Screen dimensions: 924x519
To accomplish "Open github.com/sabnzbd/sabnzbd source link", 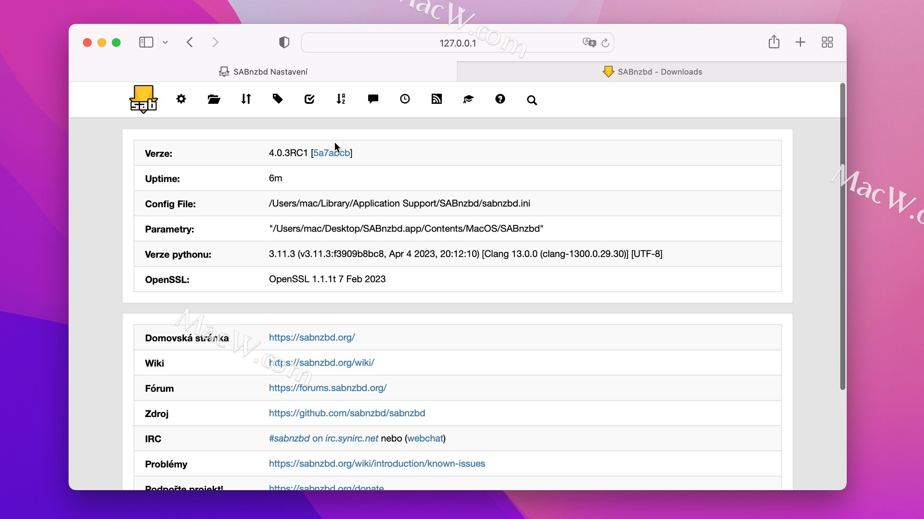I will (347, 413).
